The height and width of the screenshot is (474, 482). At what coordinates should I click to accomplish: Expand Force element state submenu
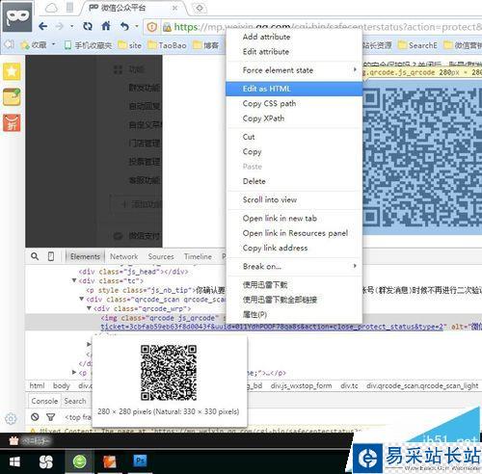(294, 70)
